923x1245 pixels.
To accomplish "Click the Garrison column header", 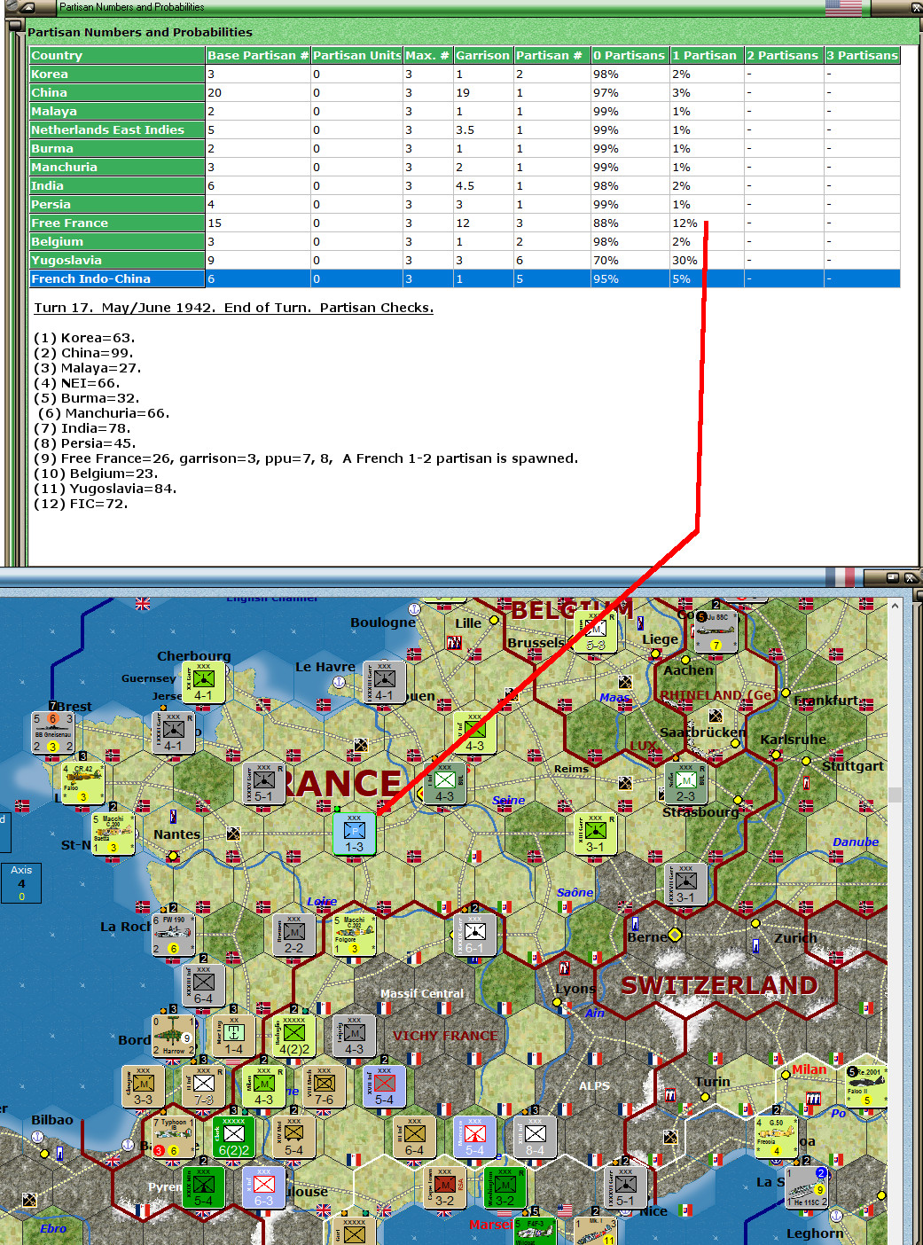I will [484, 55].
